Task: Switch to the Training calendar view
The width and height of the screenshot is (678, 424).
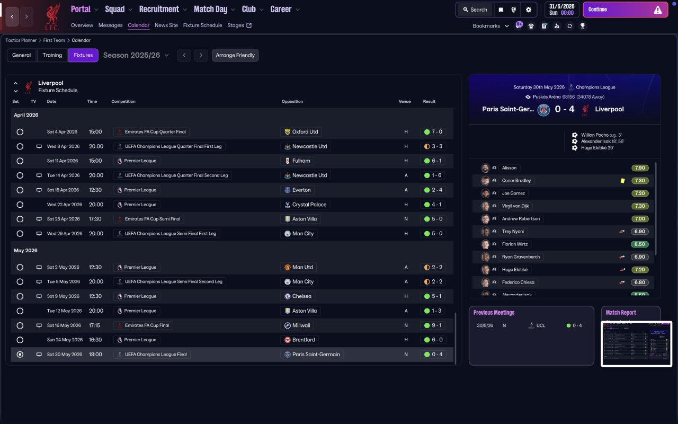Action: point(52,55)
